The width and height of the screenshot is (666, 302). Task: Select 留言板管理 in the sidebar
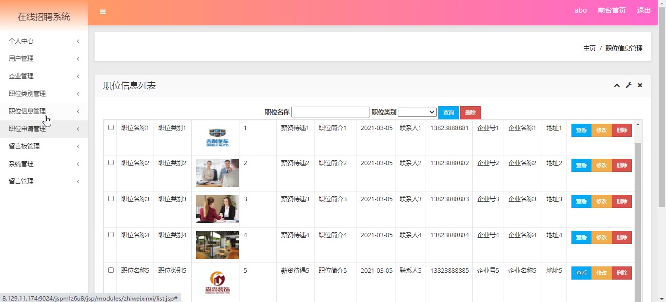(x=44, y=146)
